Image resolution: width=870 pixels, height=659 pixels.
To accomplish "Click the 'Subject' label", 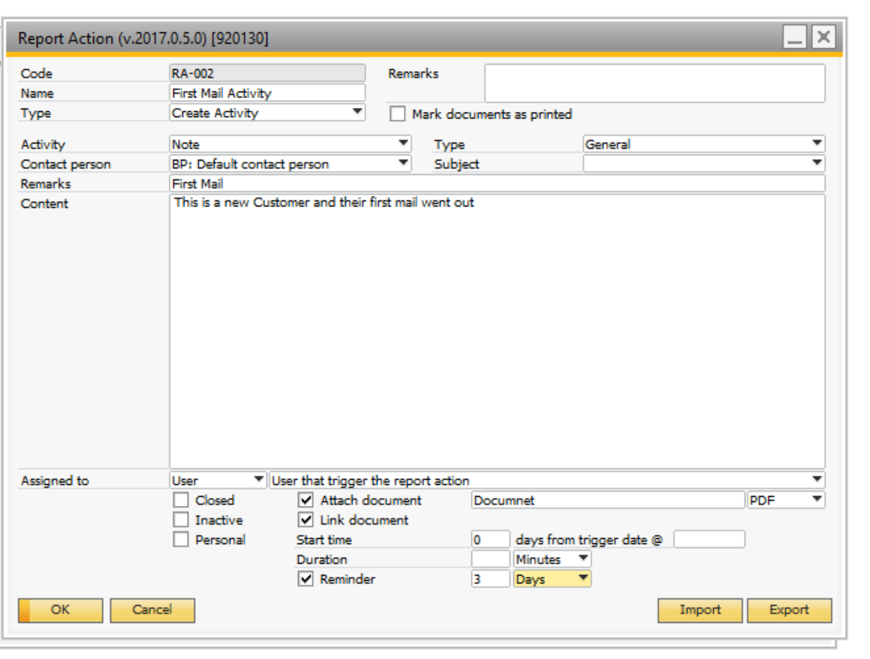I will click(x=456, y=164).
